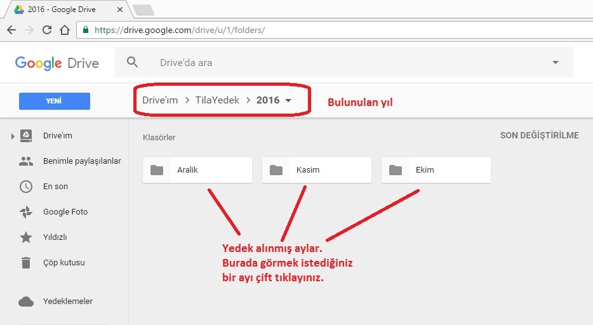The image size is (593, 325).
Task: Open Çöp kutusu in the sidebar
Action: [64, 262]
